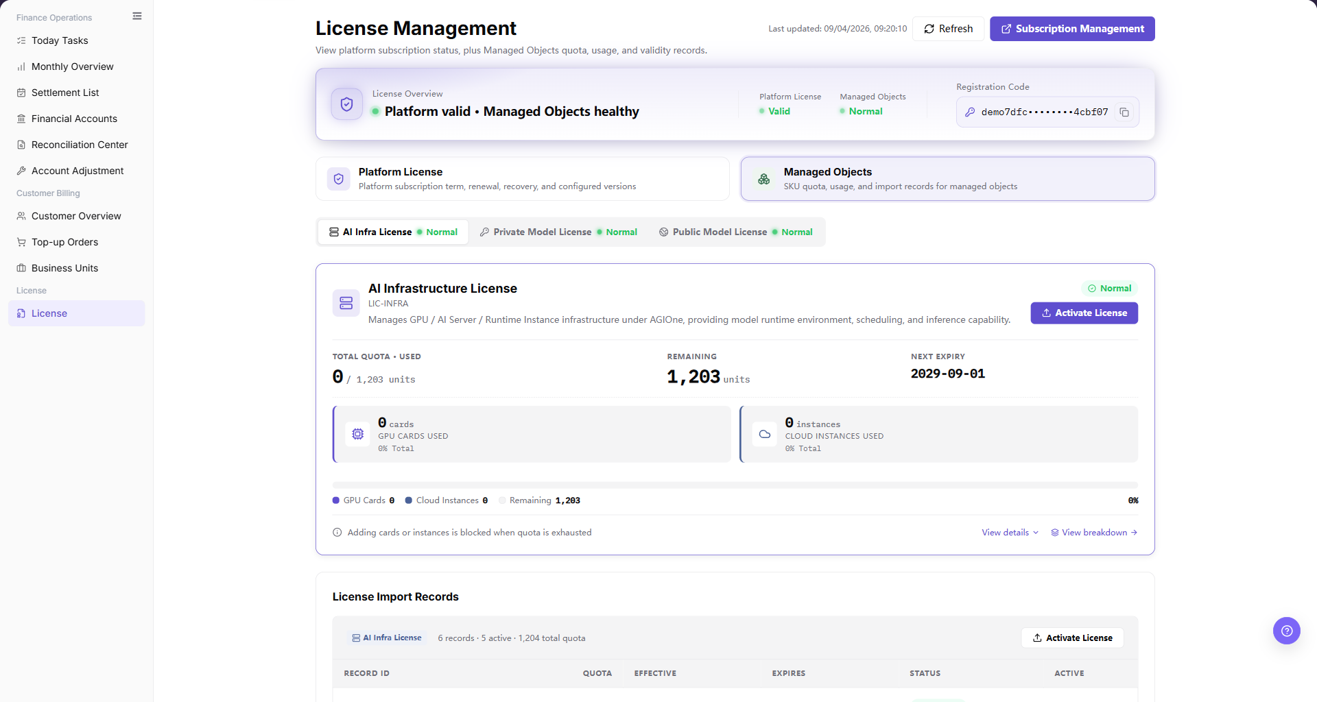Open Monthly Overview in the sidebar
1317x702 pixels.
click(x=77, y=66)
